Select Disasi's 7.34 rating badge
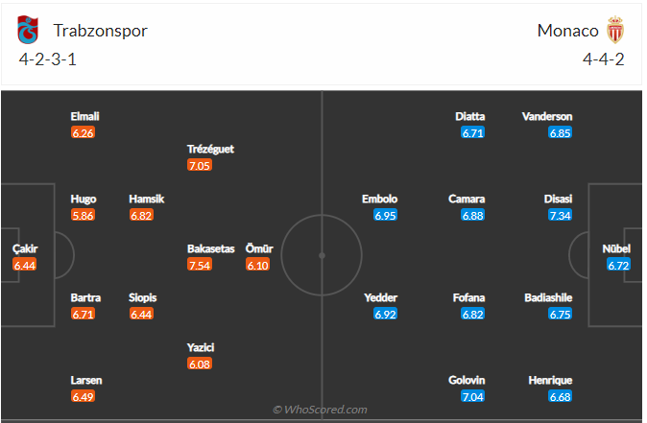Viewport: 647px width, 423px height. 561,215
